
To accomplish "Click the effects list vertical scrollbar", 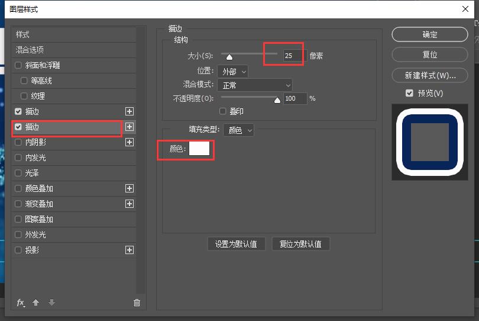I will click(x=141, y=160).
